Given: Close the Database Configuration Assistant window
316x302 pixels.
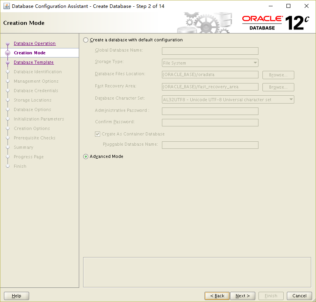Looking at the screenshot, I should tap(306, 6).
